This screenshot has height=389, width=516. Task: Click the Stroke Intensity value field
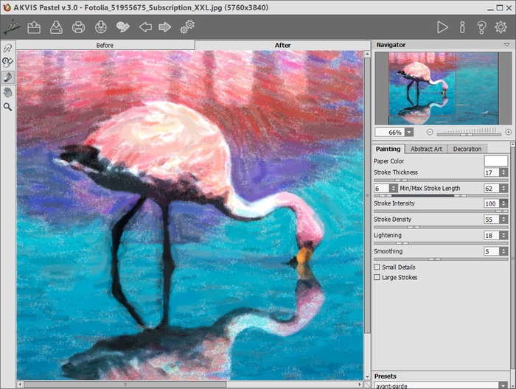pyautogui.click(x=491, y=203)
